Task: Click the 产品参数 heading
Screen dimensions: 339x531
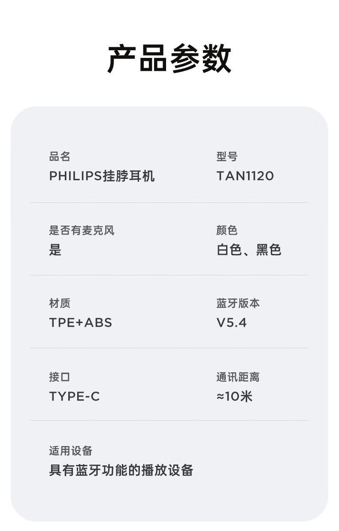Action: (169, 59)
